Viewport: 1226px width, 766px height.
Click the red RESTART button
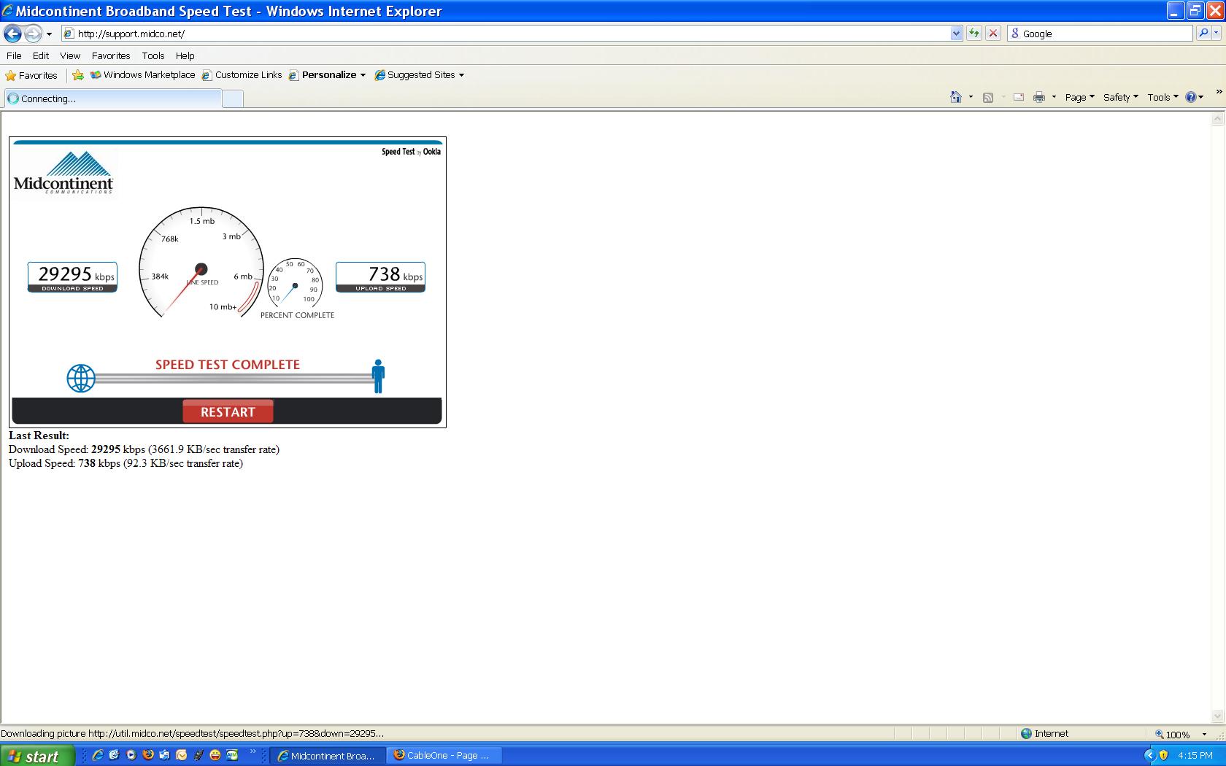228,412
